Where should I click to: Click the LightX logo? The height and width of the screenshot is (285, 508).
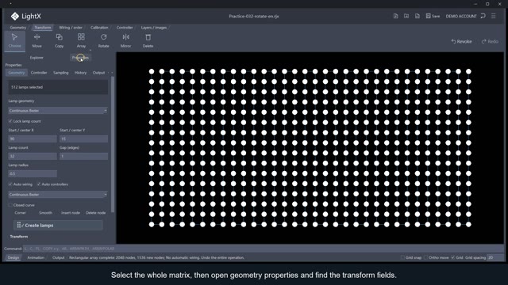click(26, 16)
